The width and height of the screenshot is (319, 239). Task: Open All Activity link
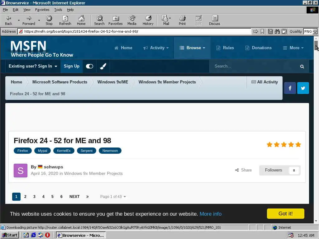pos(264,82)
